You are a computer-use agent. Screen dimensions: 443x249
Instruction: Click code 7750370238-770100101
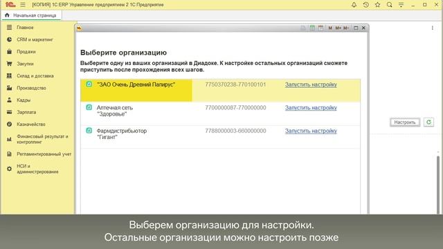point(235,84)
